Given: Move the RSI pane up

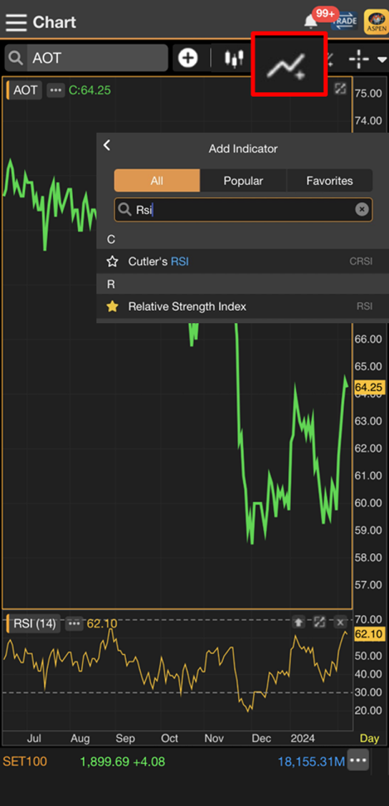Looking at the screenshot, I should pyautogui.click(x=299, y=622).
